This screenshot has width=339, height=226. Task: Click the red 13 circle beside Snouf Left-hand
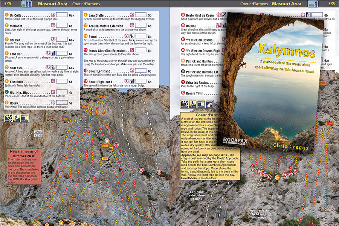[86, 70]
